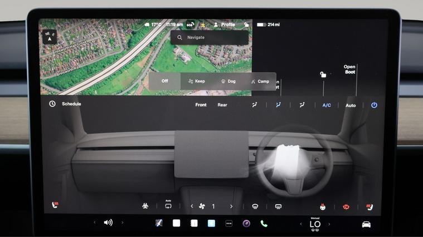Toggle the A/C setting
This screenshot has height=237, width=423.
pyautogui.click(x=327, y=105)
